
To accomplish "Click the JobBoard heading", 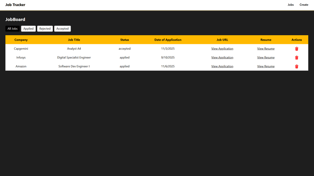I will point(15,19).
